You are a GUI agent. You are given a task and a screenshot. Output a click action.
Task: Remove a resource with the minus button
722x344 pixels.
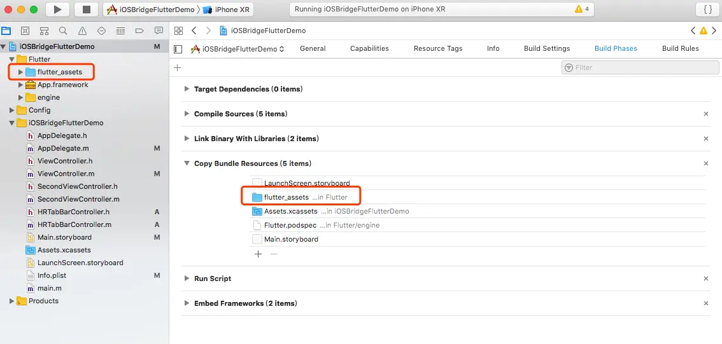(274, 254)
